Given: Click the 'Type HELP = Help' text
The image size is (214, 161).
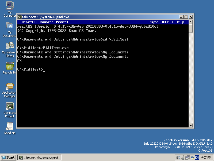Looking at the screenshot, I should click(167, 22).
